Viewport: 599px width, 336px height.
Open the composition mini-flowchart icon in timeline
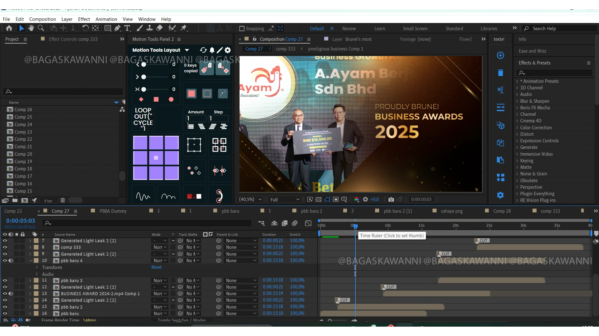(x=261, y=223)
